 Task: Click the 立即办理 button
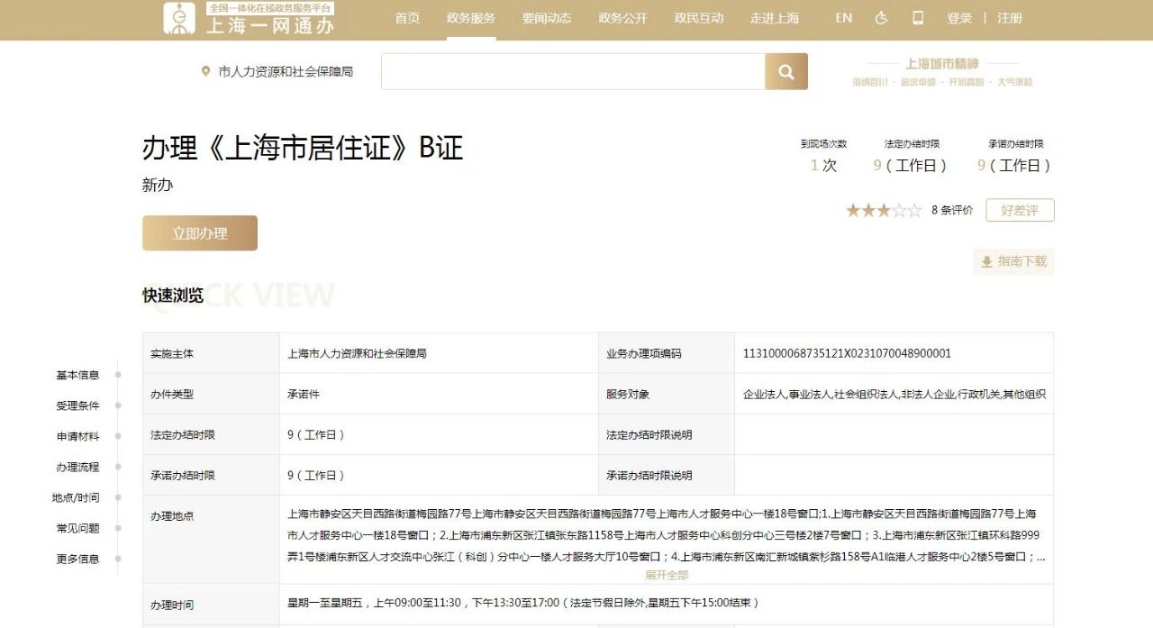[200, 233]
